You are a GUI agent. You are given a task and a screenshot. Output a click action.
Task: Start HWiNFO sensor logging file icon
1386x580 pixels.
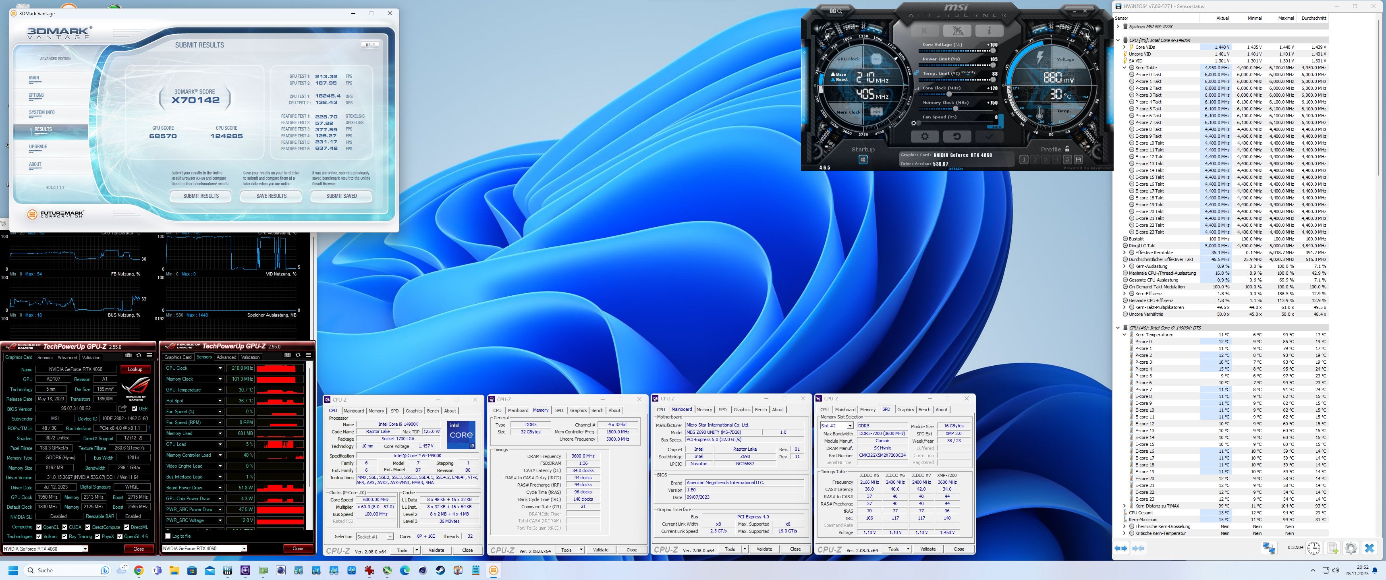[1332, 548]
